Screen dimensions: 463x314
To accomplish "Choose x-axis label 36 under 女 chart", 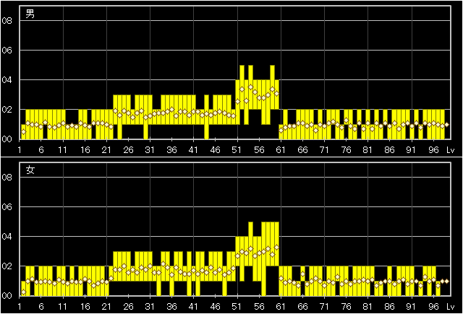I will [171, 307].
